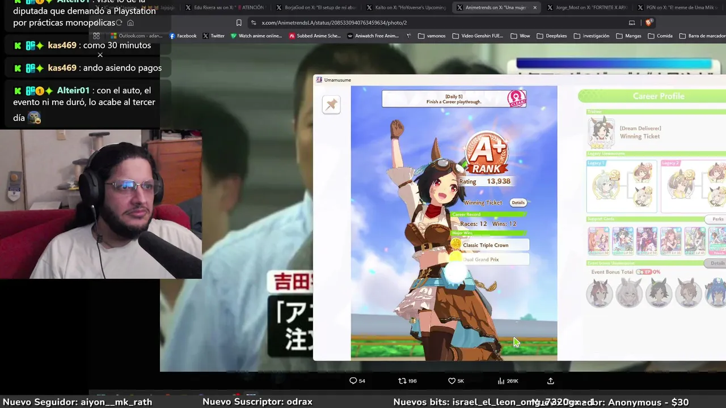The width and height of the screenshot is (726, 408).
Task: Expand the Comida bookmark folder
Action: (660, 36)
